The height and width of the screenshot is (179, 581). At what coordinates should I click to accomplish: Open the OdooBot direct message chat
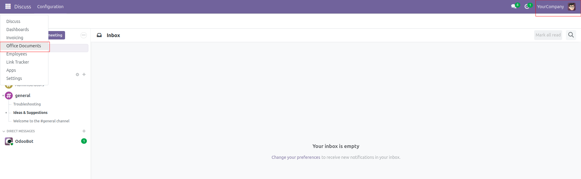24,141
